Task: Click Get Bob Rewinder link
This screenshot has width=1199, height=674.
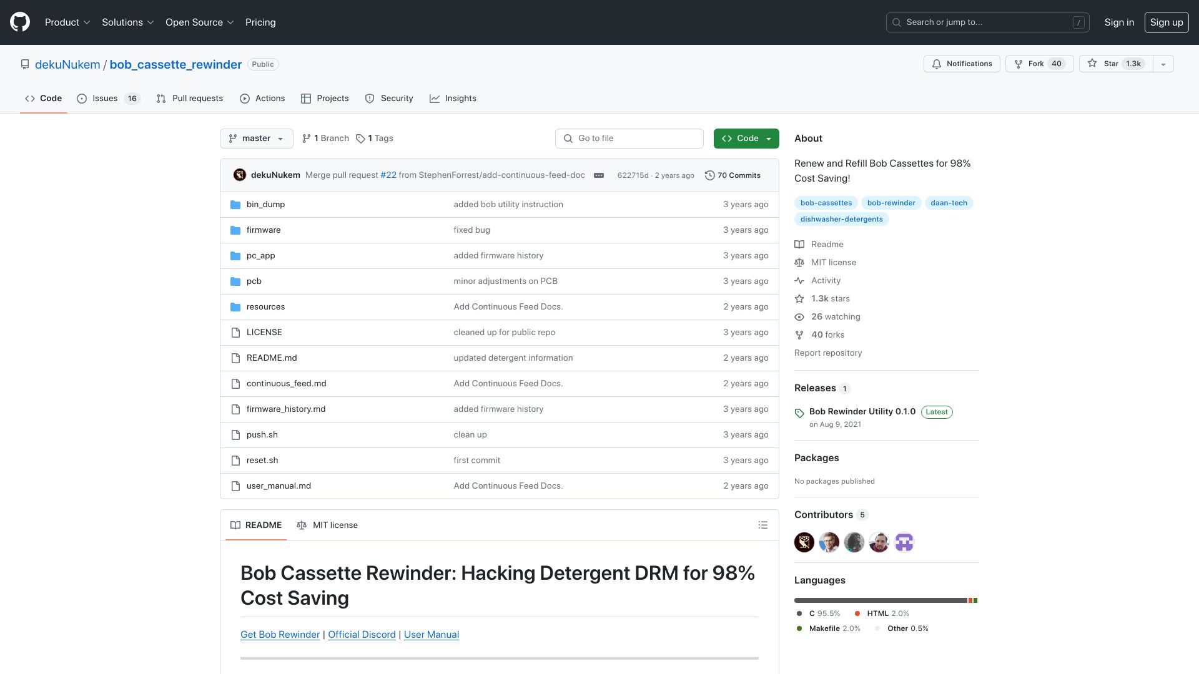Action: point(280,635)
